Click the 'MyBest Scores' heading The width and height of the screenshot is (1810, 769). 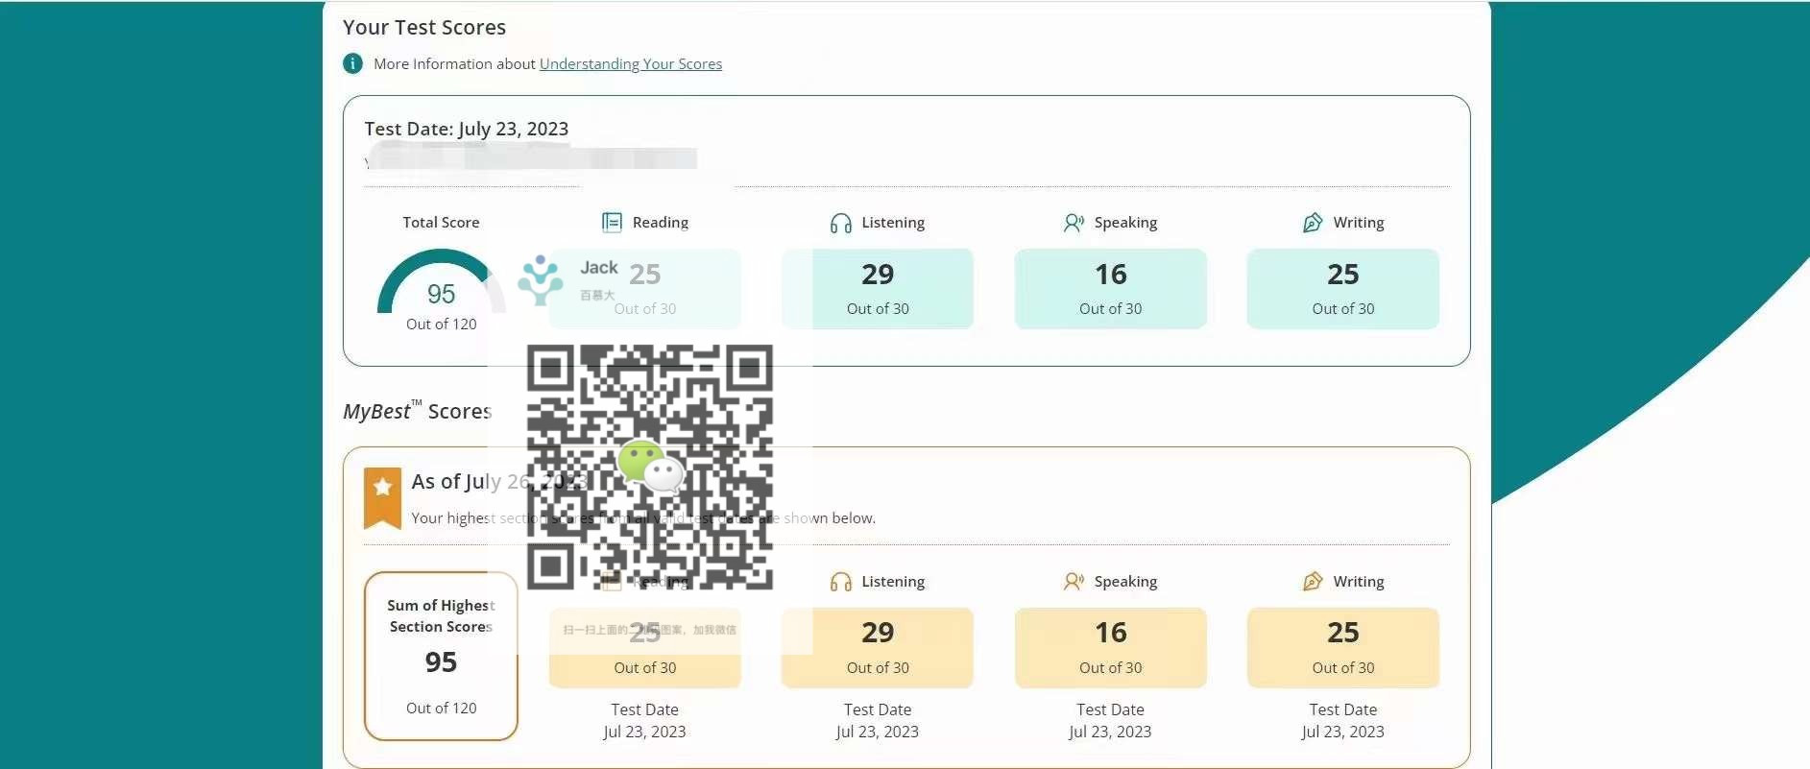418,411
